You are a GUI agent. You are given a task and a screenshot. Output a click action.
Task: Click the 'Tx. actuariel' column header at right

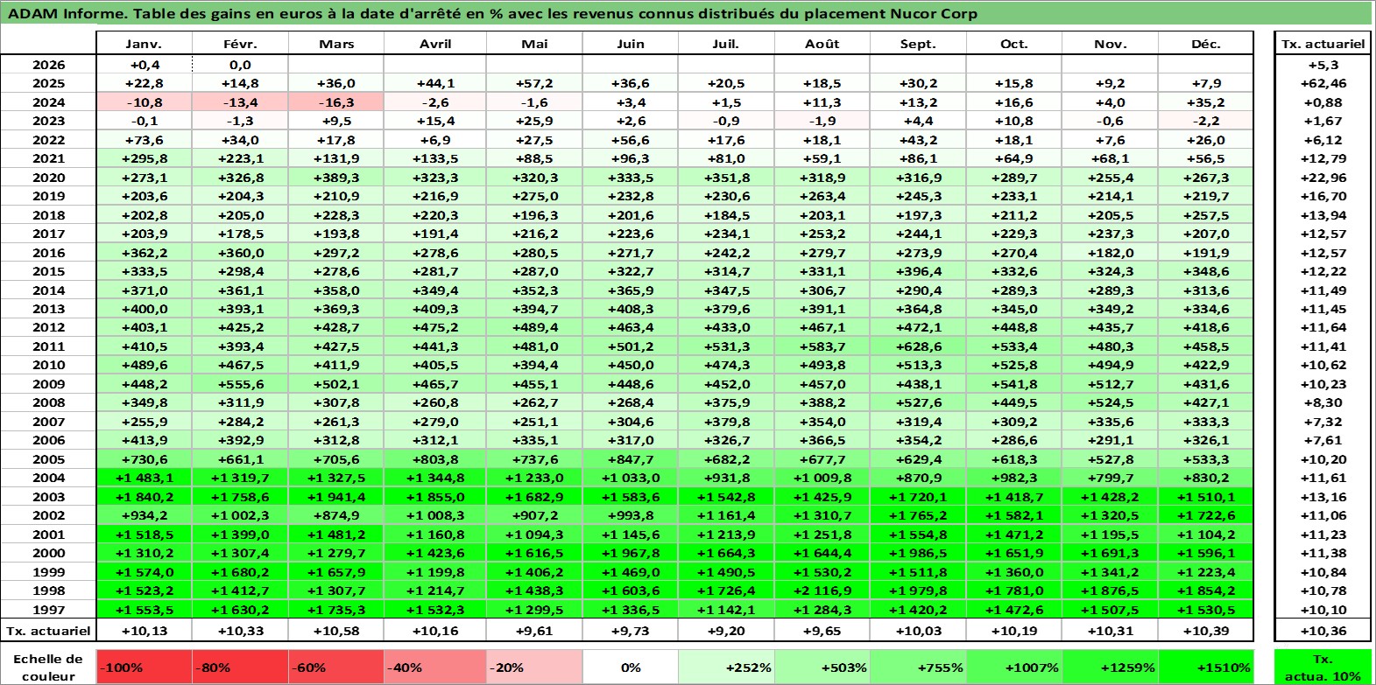point(1323,44)
